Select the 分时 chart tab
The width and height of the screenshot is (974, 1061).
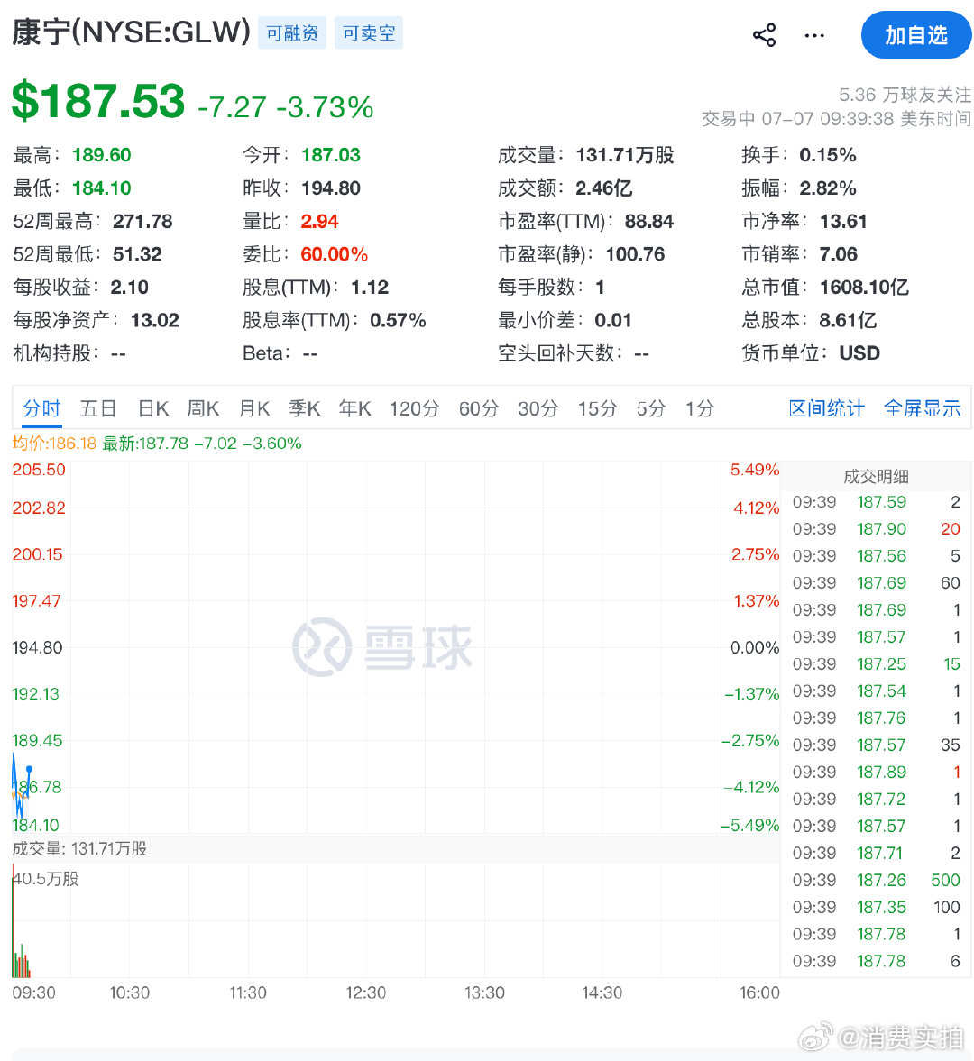[42, 408]
